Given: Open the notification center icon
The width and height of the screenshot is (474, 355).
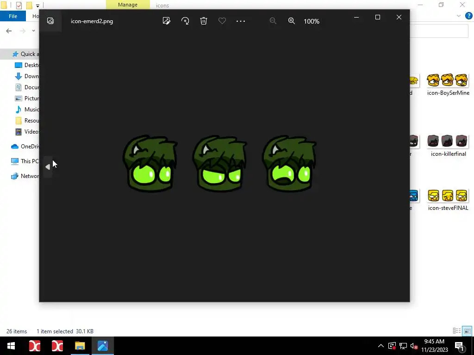Looking at the screenshot, I should coord(460,346).
